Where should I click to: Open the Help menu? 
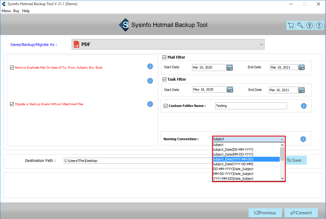pos(26,11)
